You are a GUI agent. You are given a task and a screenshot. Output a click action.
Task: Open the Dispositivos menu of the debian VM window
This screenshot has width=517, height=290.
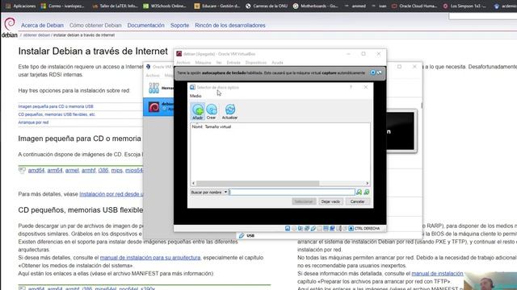coord(256,63)
